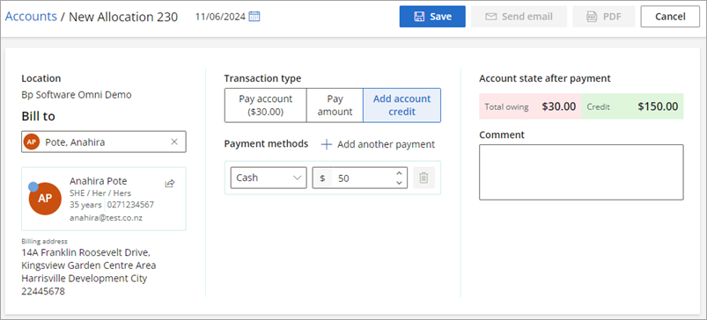
Task: Click the Anahira Pote name in the card
Action: pos(99,181)
